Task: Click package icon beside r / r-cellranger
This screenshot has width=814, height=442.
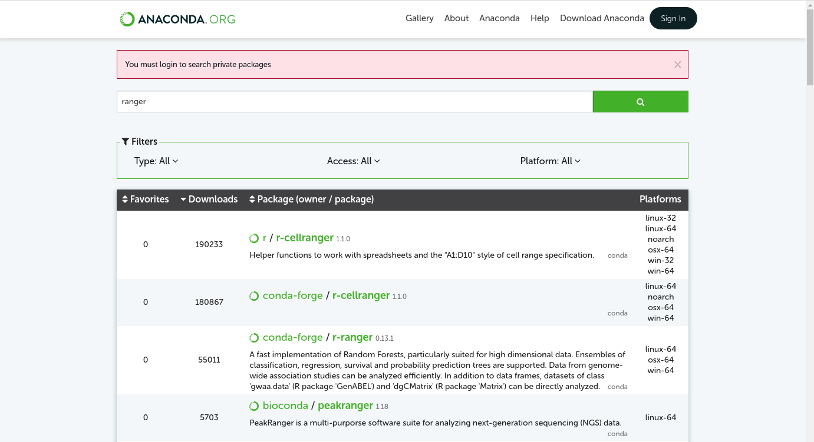Action: pyautogui.click(x=254, y=238)
